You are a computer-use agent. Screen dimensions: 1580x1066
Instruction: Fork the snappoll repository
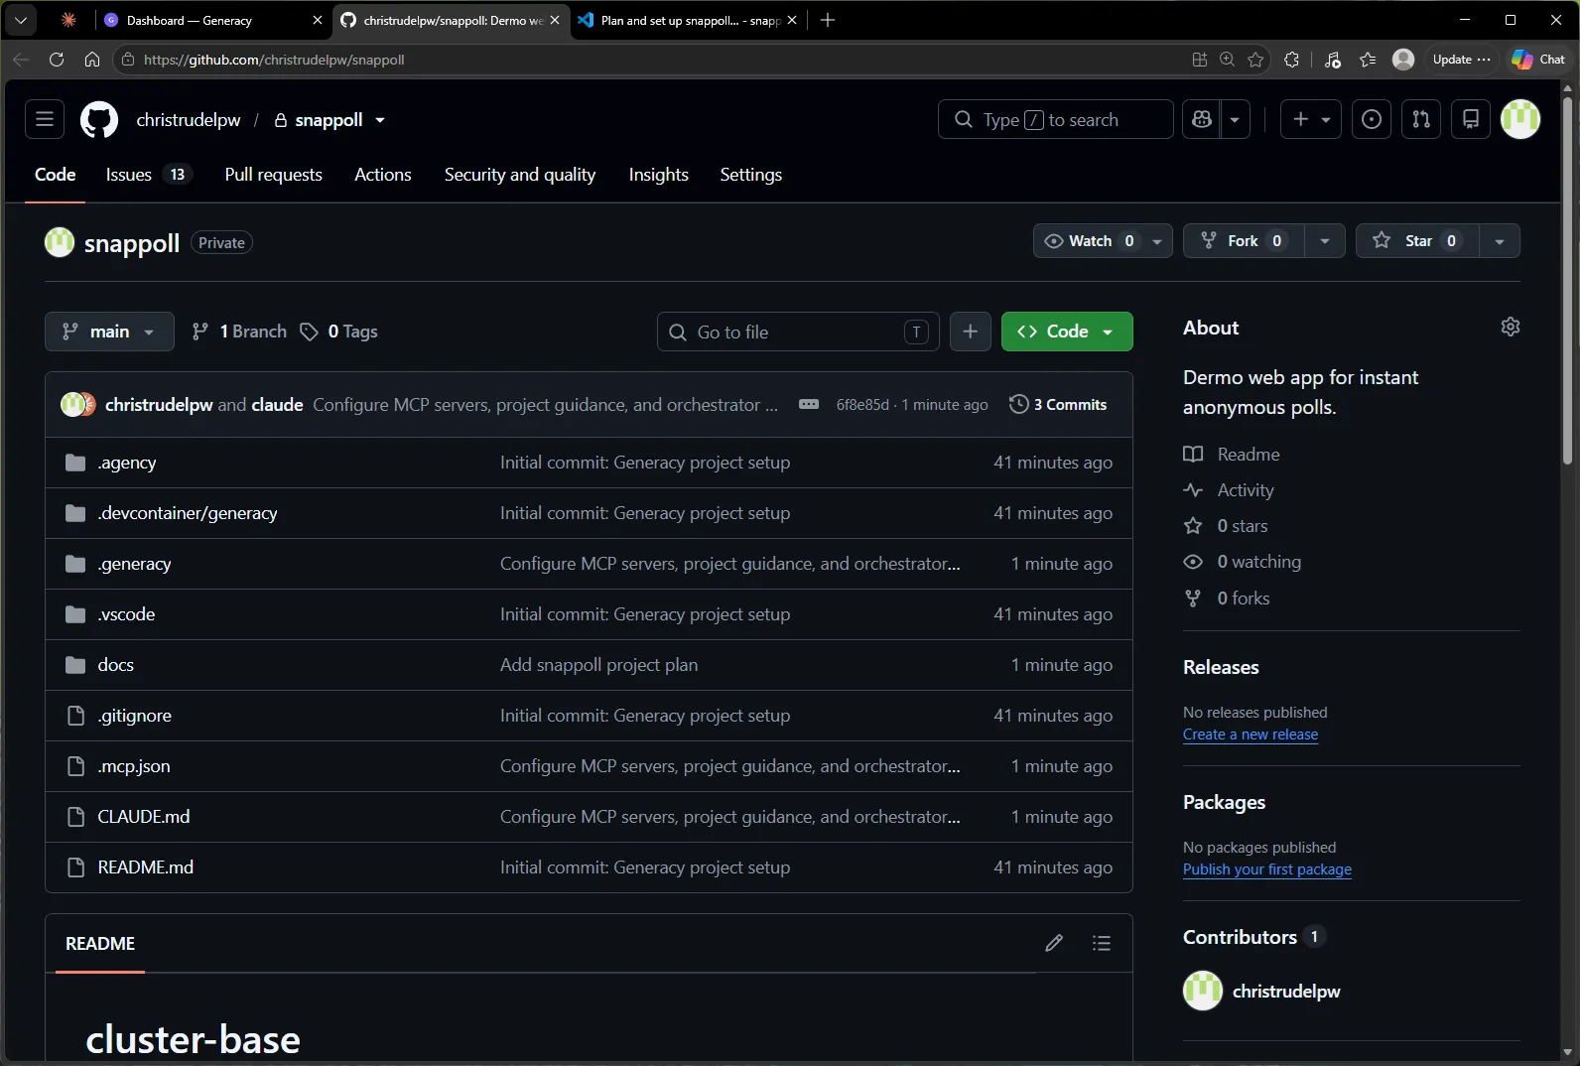(1243, 240)
